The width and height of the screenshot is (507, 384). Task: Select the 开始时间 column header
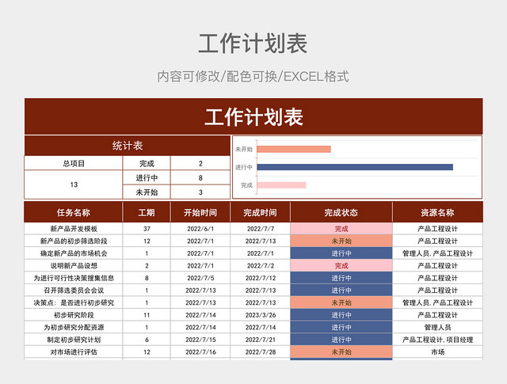(x=200, y=212)
